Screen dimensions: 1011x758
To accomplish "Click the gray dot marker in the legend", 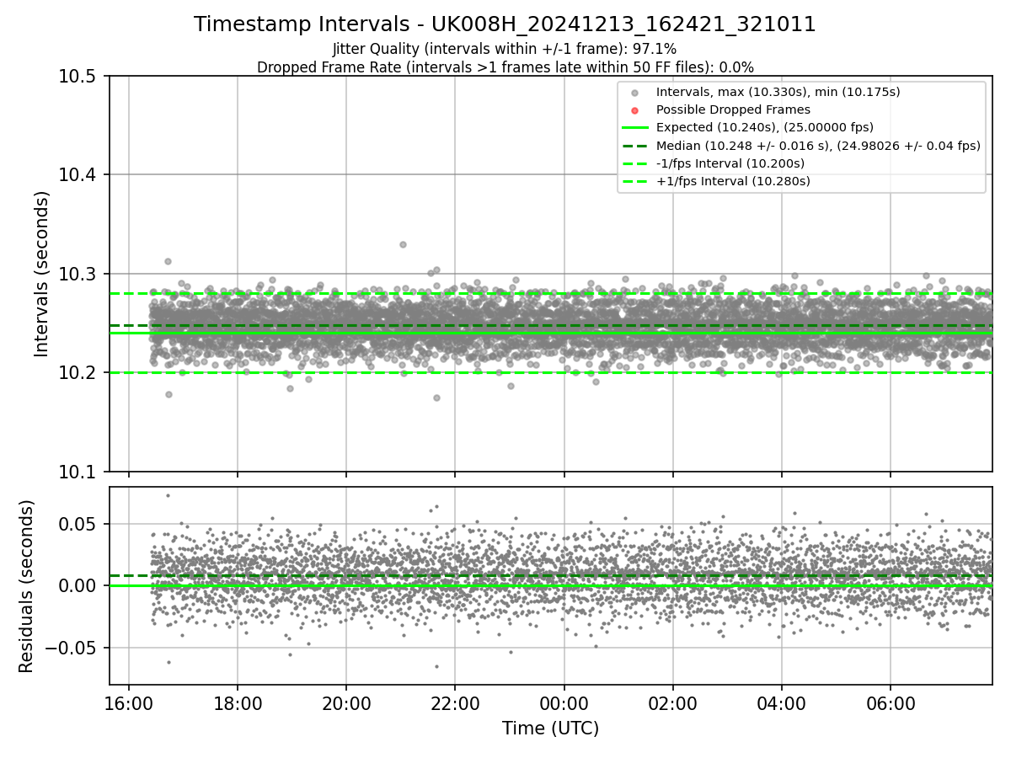I will [x=635, y=93].
